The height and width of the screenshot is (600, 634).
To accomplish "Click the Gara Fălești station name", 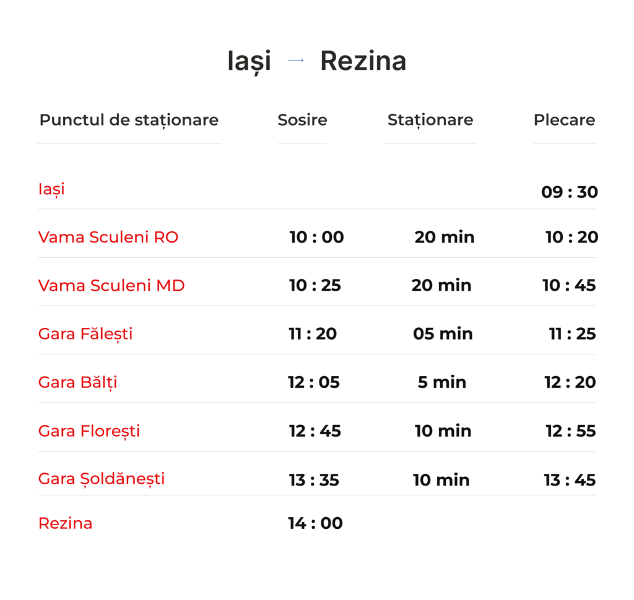I will (x=85, y=334).
